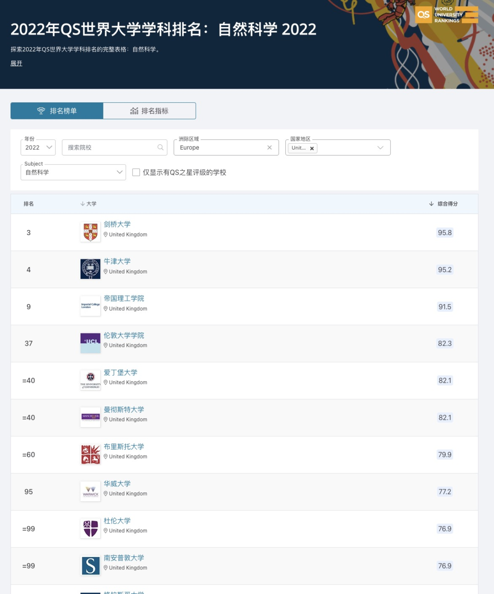Click the QS World University Rankings logo

click(x=446, y=15)
